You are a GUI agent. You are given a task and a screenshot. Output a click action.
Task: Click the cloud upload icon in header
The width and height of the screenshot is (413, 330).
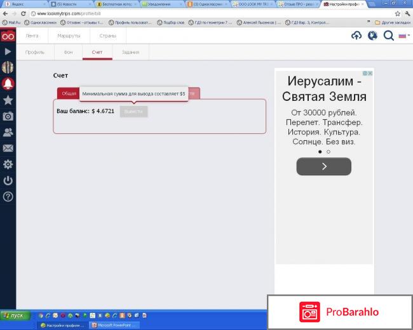(x=356, y=36)
